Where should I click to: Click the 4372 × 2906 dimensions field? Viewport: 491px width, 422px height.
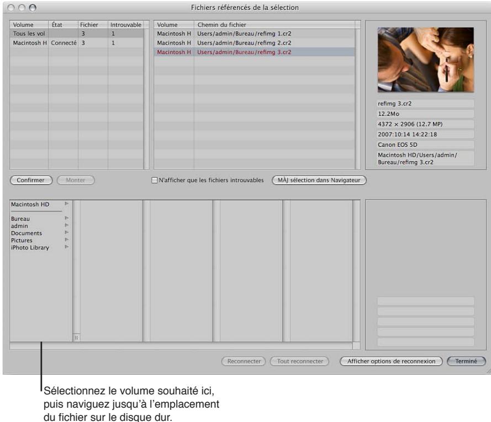coord(426,124)
